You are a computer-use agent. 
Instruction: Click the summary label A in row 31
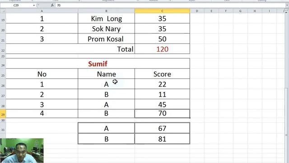[x=107, y=128]
